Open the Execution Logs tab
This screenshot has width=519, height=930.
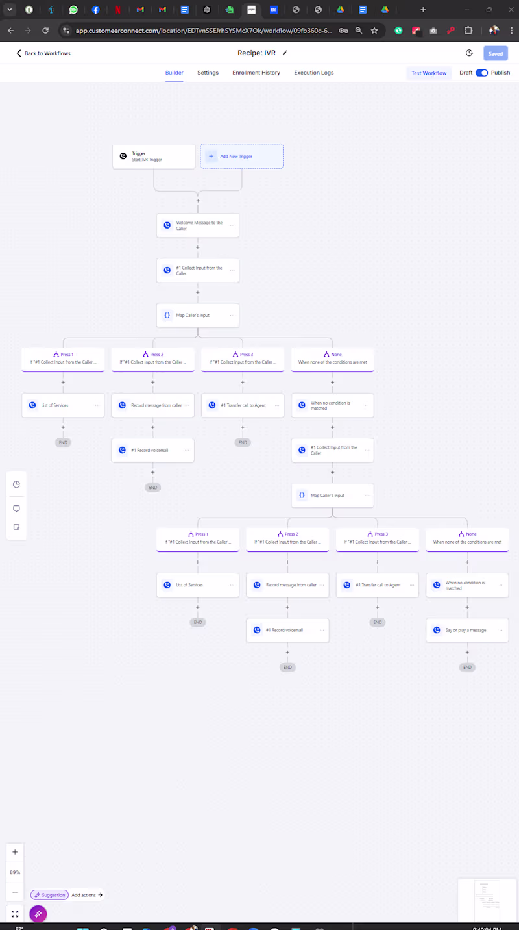pos(314,73)
